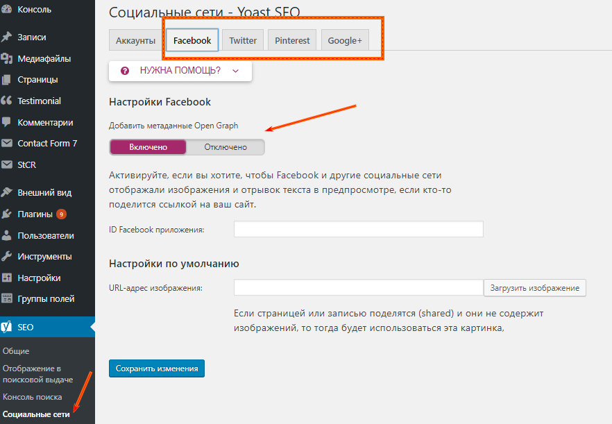
Task: Select the SEO menu item
Action: 47,327
